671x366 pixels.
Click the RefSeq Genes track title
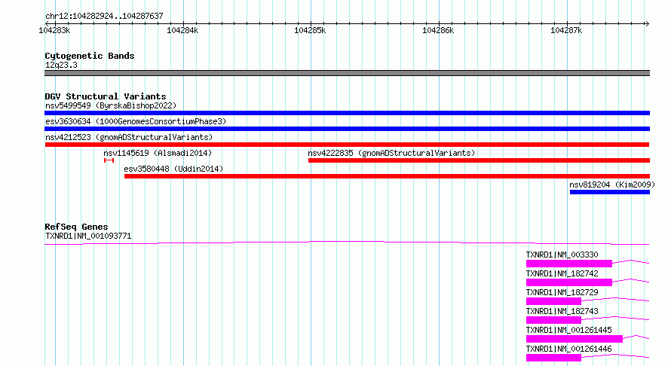(x=76, y=227)
